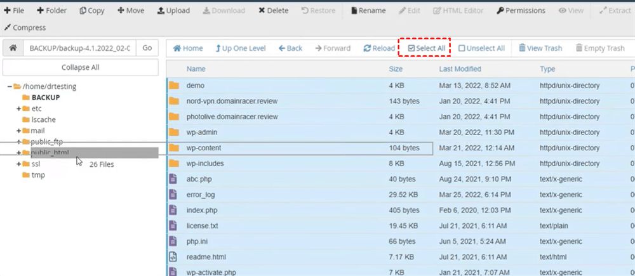This screenshot has width=635, height=276.
Task: Click the Move toolbar button
Action: tap(131, 11)
